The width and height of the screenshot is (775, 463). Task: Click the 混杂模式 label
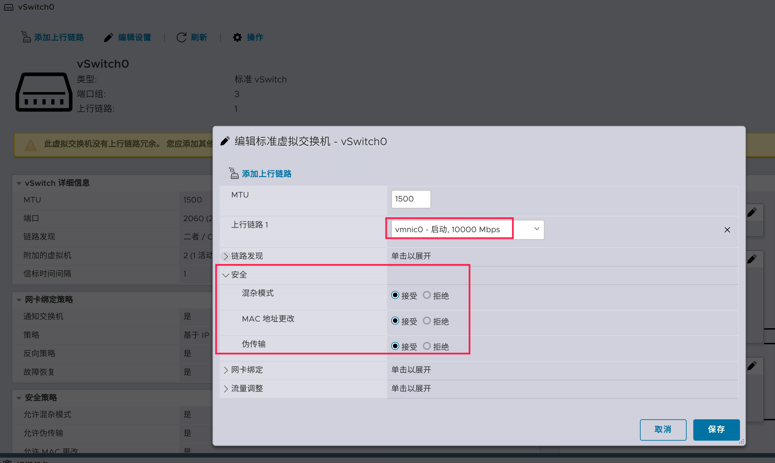(x=258, y=293)
